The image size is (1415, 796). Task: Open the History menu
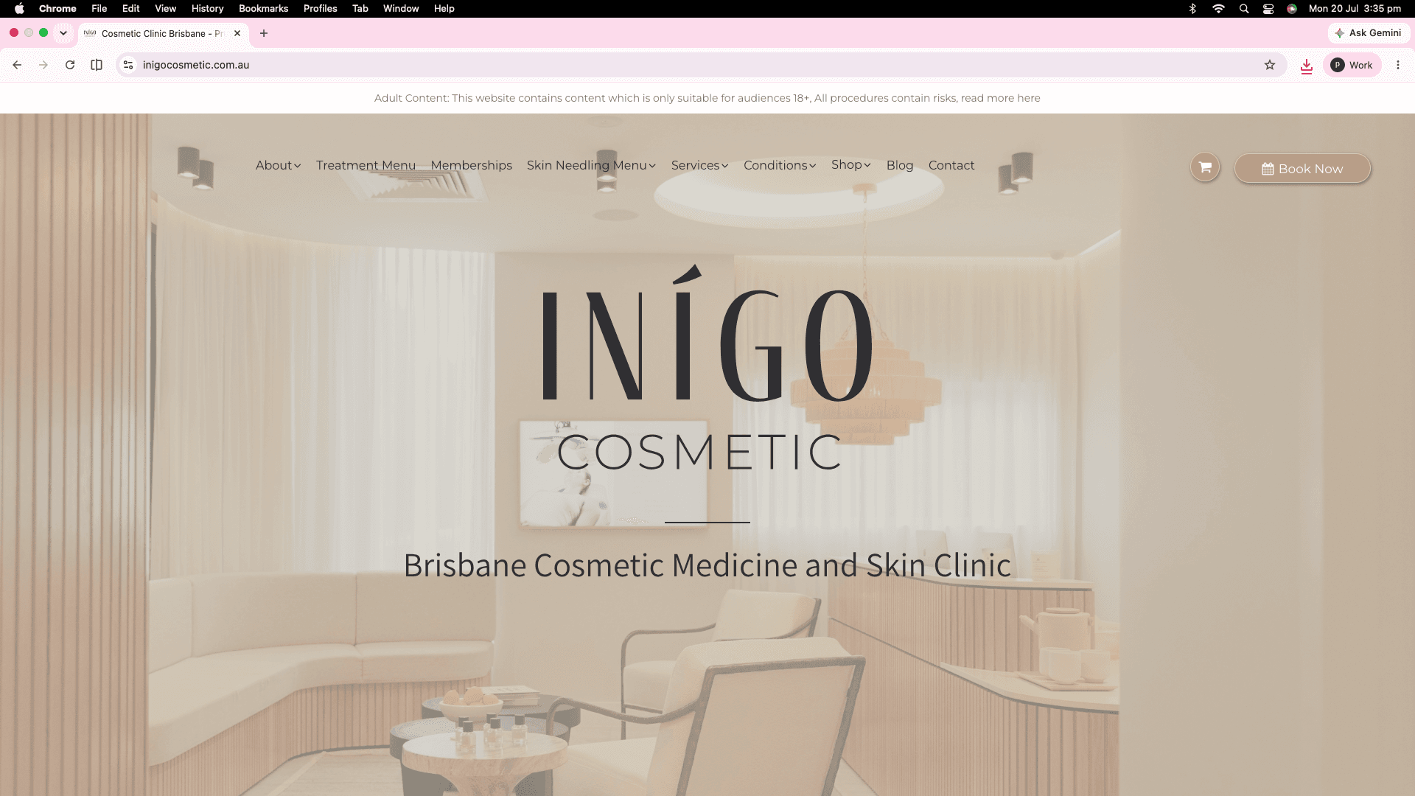click(x=208, y=9)
